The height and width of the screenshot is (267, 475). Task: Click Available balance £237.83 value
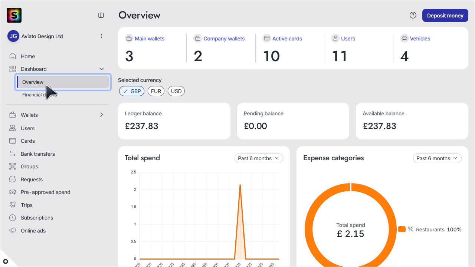(380, 126)
